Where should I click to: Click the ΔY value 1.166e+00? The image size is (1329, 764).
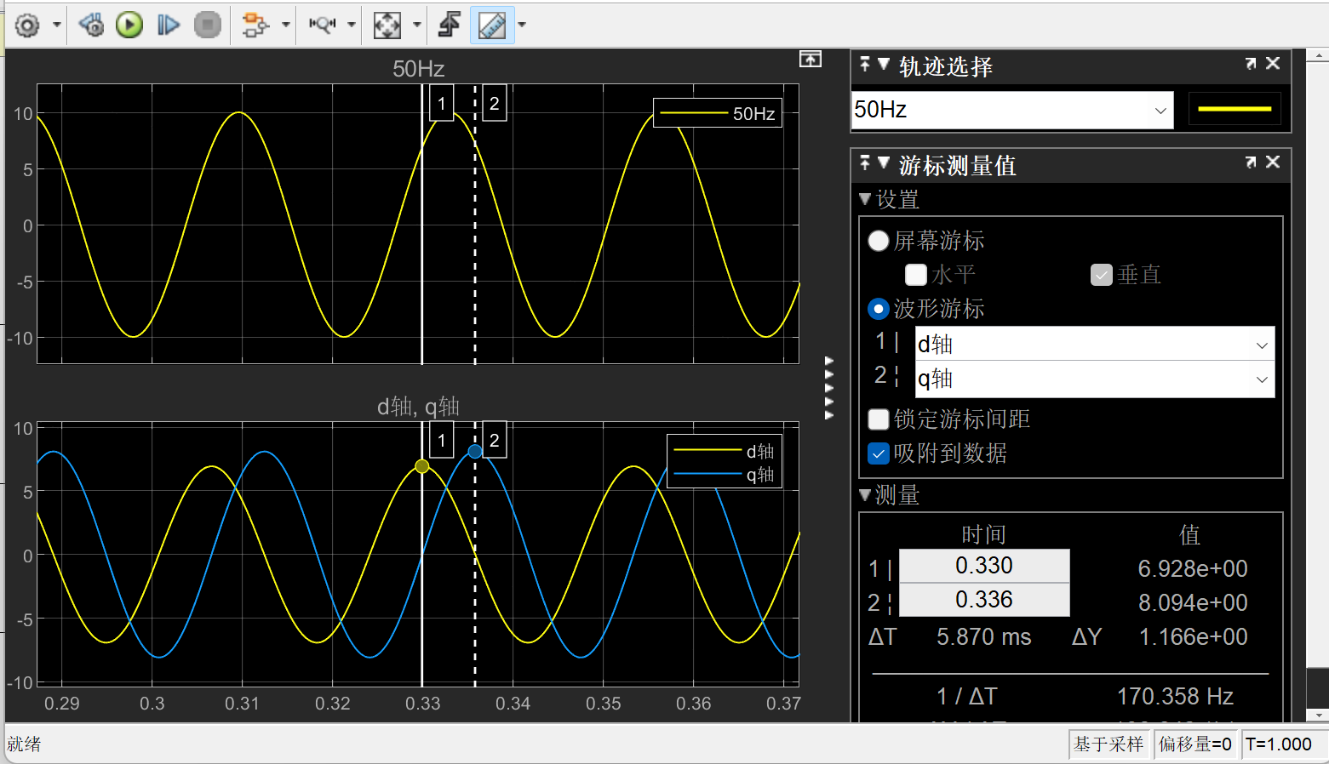(1194, 637)
